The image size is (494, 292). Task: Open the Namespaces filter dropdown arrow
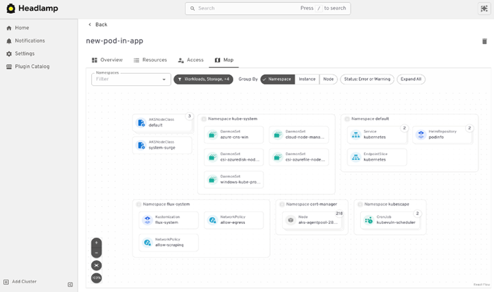tap(164, 80)
